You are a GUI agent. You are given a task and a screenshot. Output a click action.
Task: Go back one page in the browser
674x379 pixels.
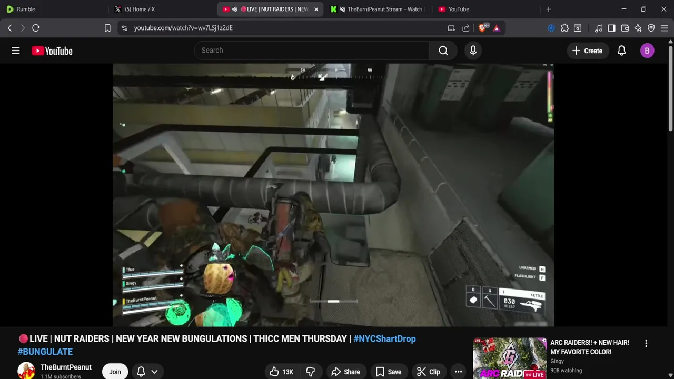coord(9,28)
